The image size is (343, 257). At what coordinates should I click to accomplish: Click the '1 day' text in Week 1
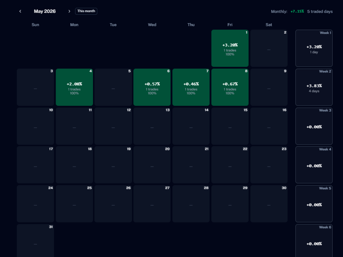pyautogui.click(x=314, y=52)
